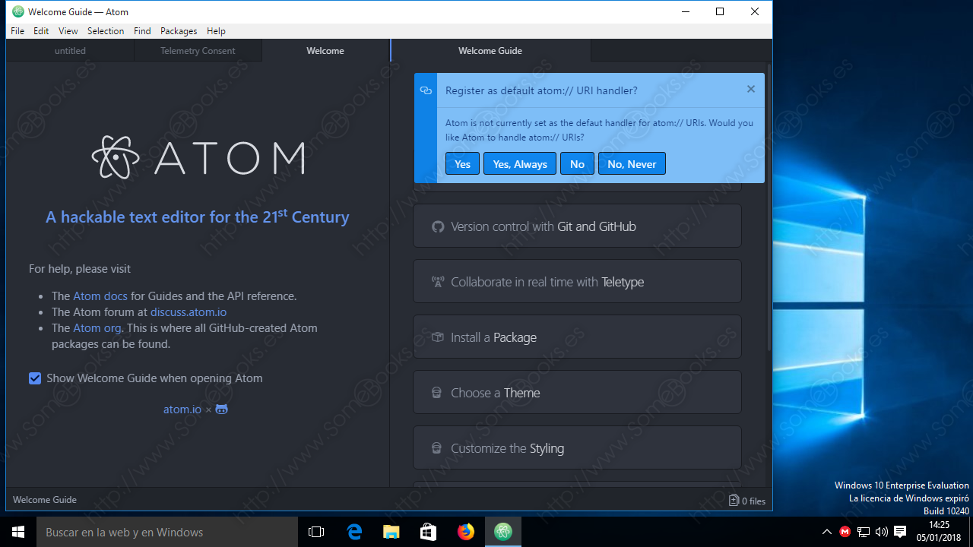Switch to the untitled tab
This screenshot has height=547, width=973.
(x=70, y=51)
